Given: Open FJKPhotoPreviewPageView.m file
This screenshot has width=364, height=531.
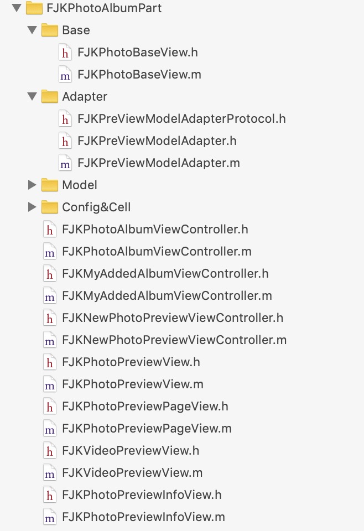Looking at the screenshot, I should (x=147, y=429).
